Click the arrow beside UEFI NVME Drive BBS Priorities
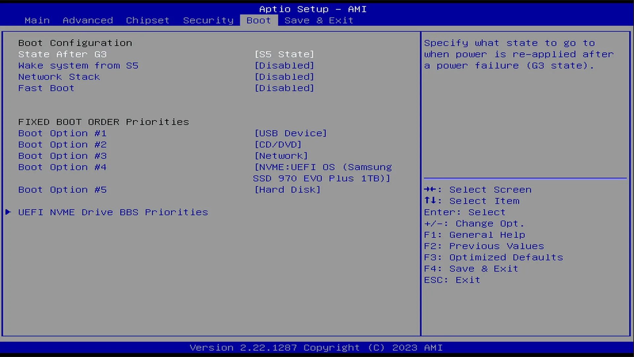This screenshot has height=357, width=634. coord(8,212)
